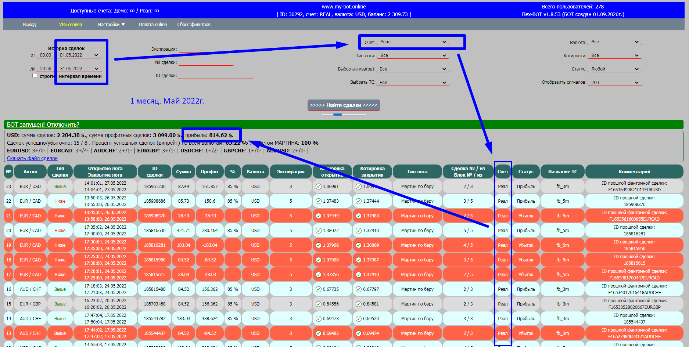689x347 pixels.
Task: Click the Комментарий column header
Action: [x=634, y=171]
